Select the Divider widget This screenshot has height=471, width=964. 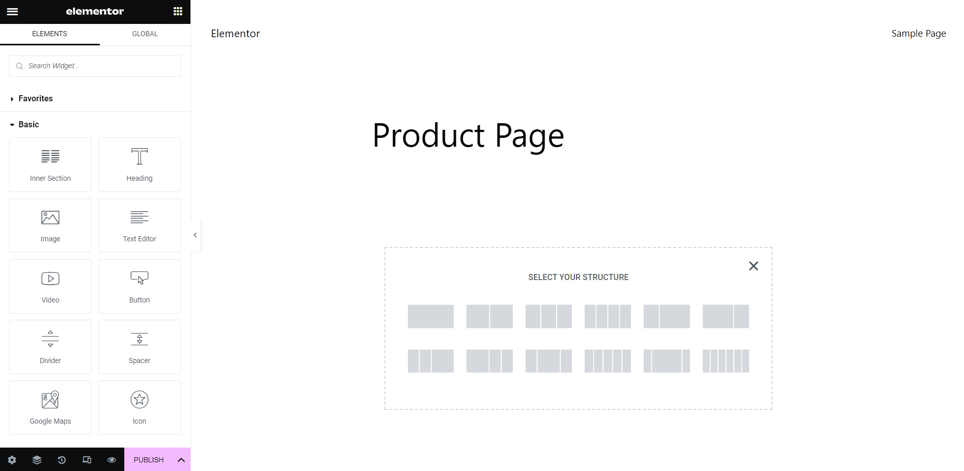coord(50,347)
